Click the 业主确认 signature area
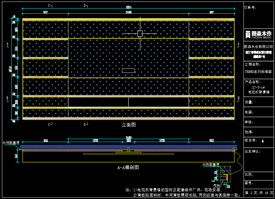The width and height of the screenshot is (275, 199). pyautogui.click(x=259, y=160)
